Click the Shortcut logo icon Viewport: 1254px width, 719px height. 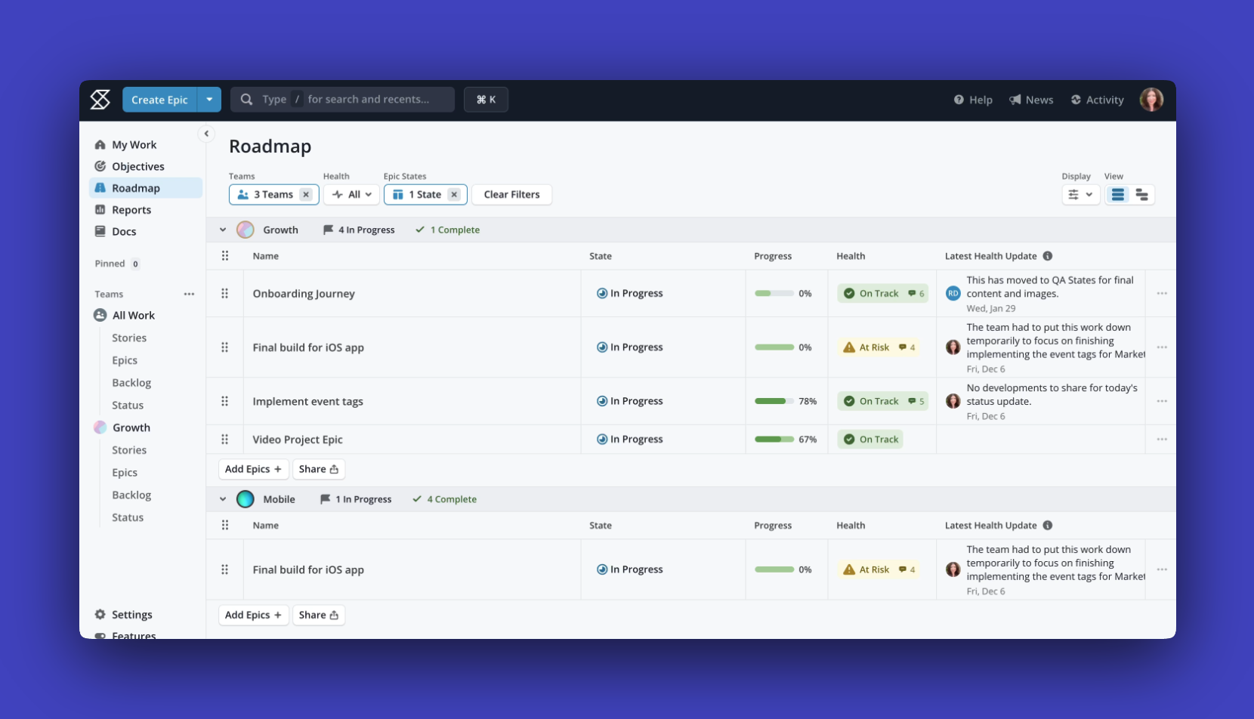click(x=100, y=99)
